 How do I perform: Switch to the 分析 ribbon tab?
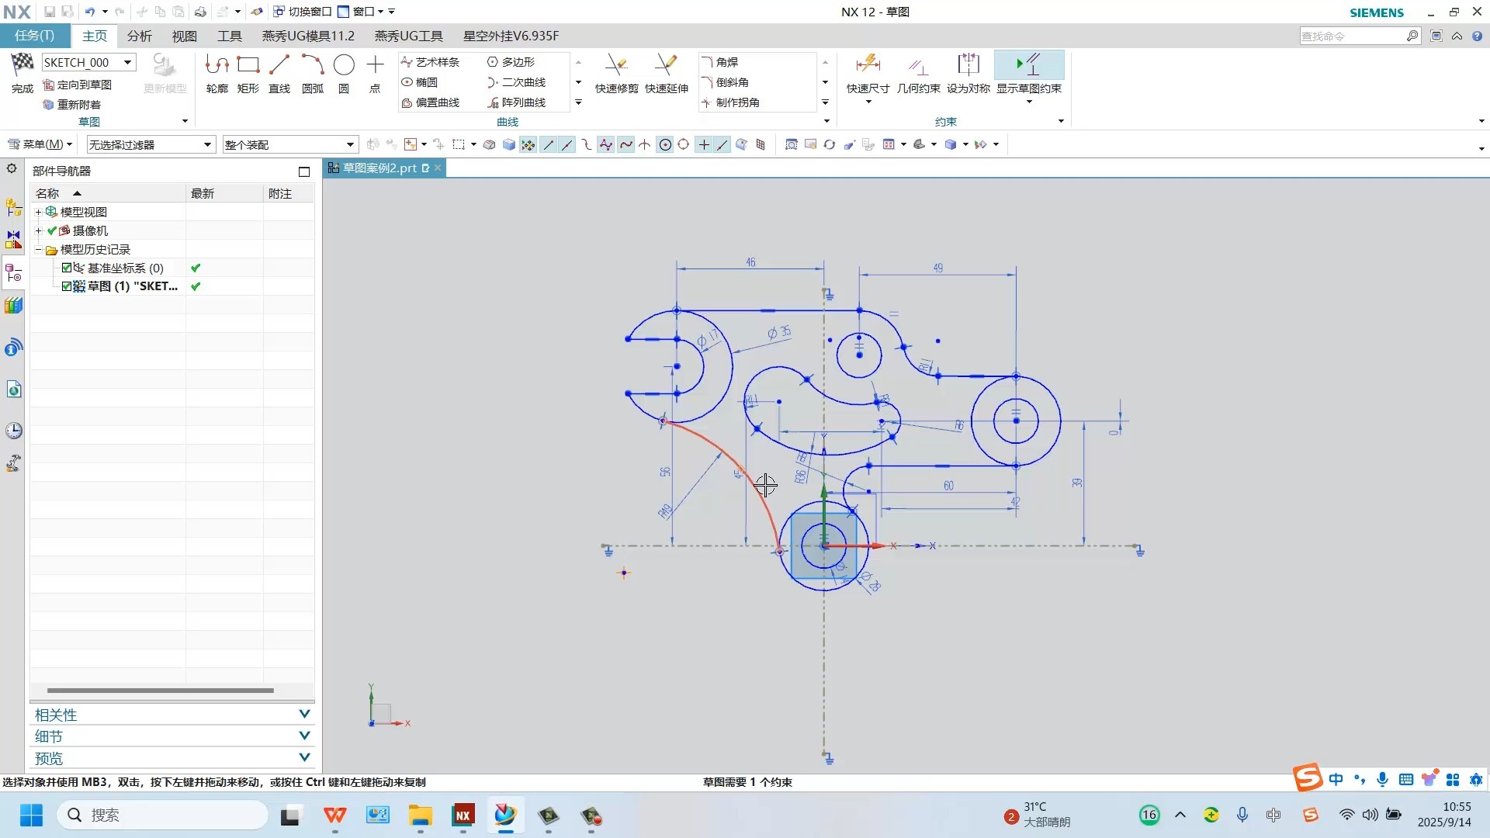pyautogui.click(x=140, y=36)
